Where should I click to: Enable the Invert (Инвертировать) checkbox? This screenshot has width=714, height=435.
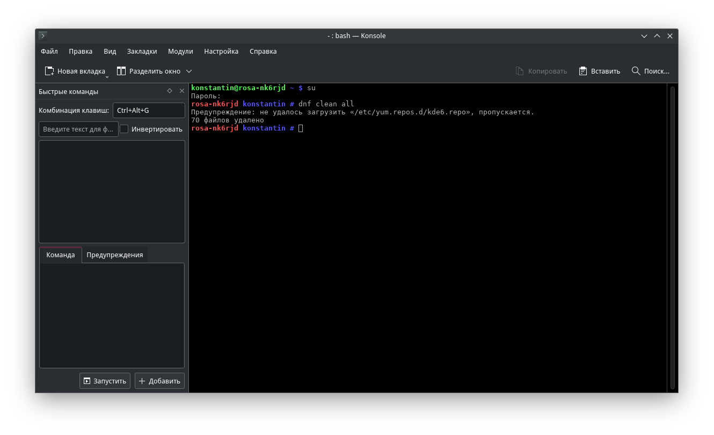124,129
